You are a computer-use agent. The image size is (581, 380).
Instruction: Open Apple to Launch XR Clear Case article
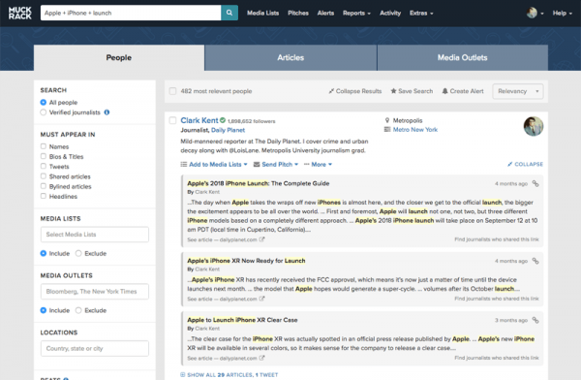click(242, 320)
